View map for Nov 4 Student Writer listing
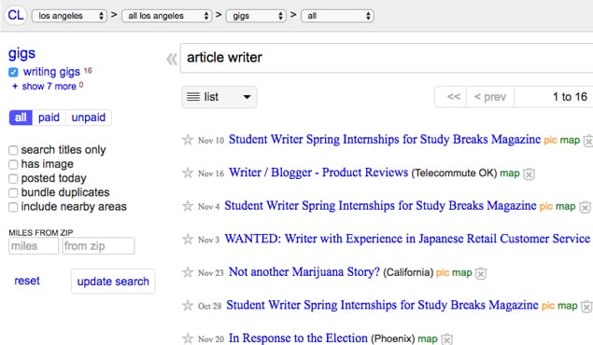593x345 pixels. 565,206
